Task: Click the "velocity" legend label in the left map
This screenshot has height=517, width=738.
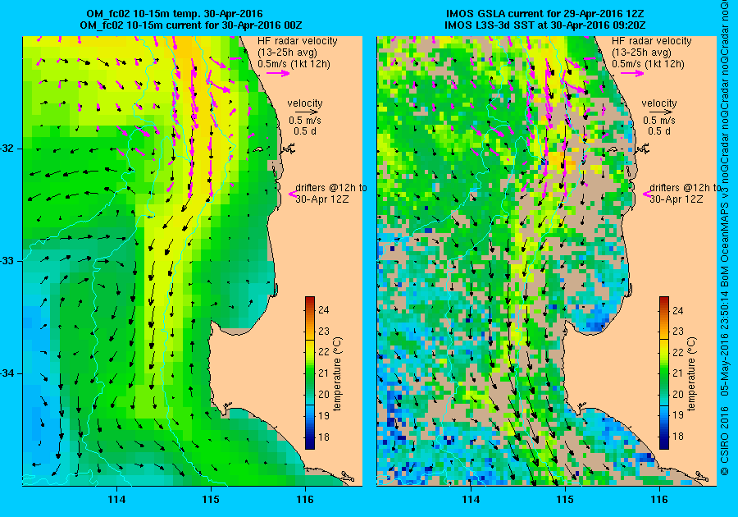Action: [305, 103]
